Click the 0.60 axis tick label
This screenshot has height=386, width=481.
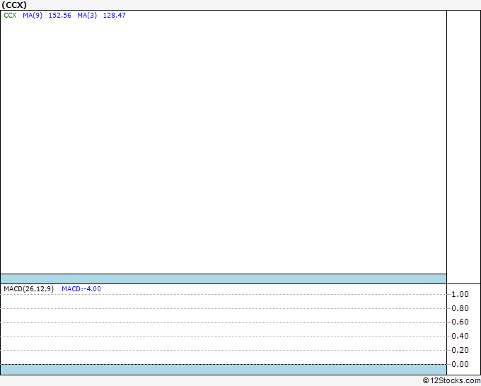460,322
